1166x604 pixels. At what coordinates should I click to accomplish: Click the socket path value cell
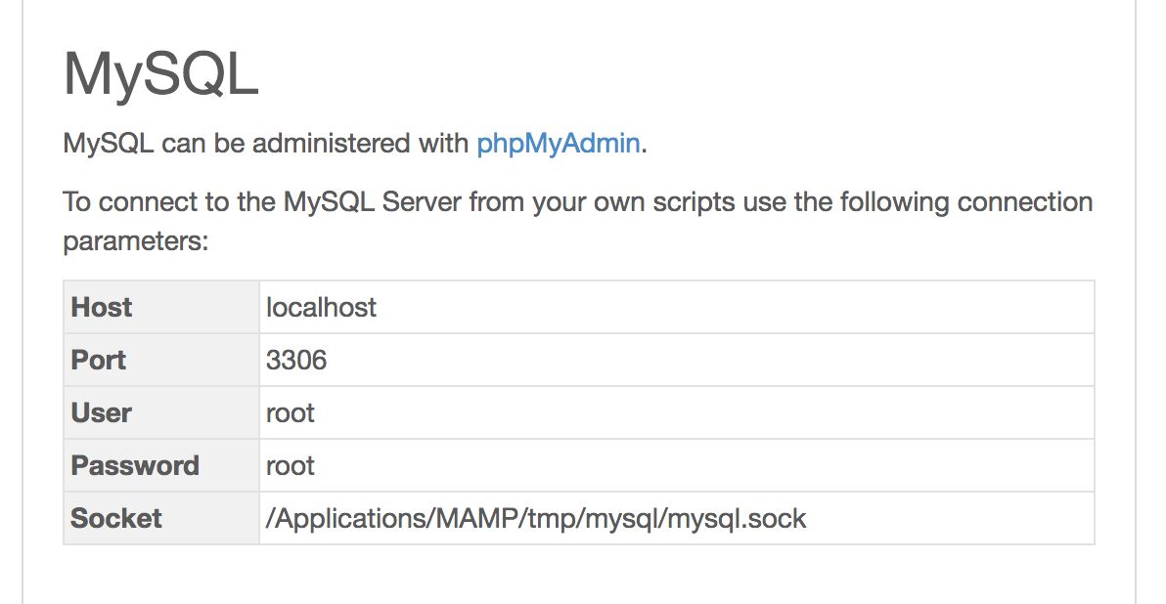pyautogui.click(x=536, y=518)
